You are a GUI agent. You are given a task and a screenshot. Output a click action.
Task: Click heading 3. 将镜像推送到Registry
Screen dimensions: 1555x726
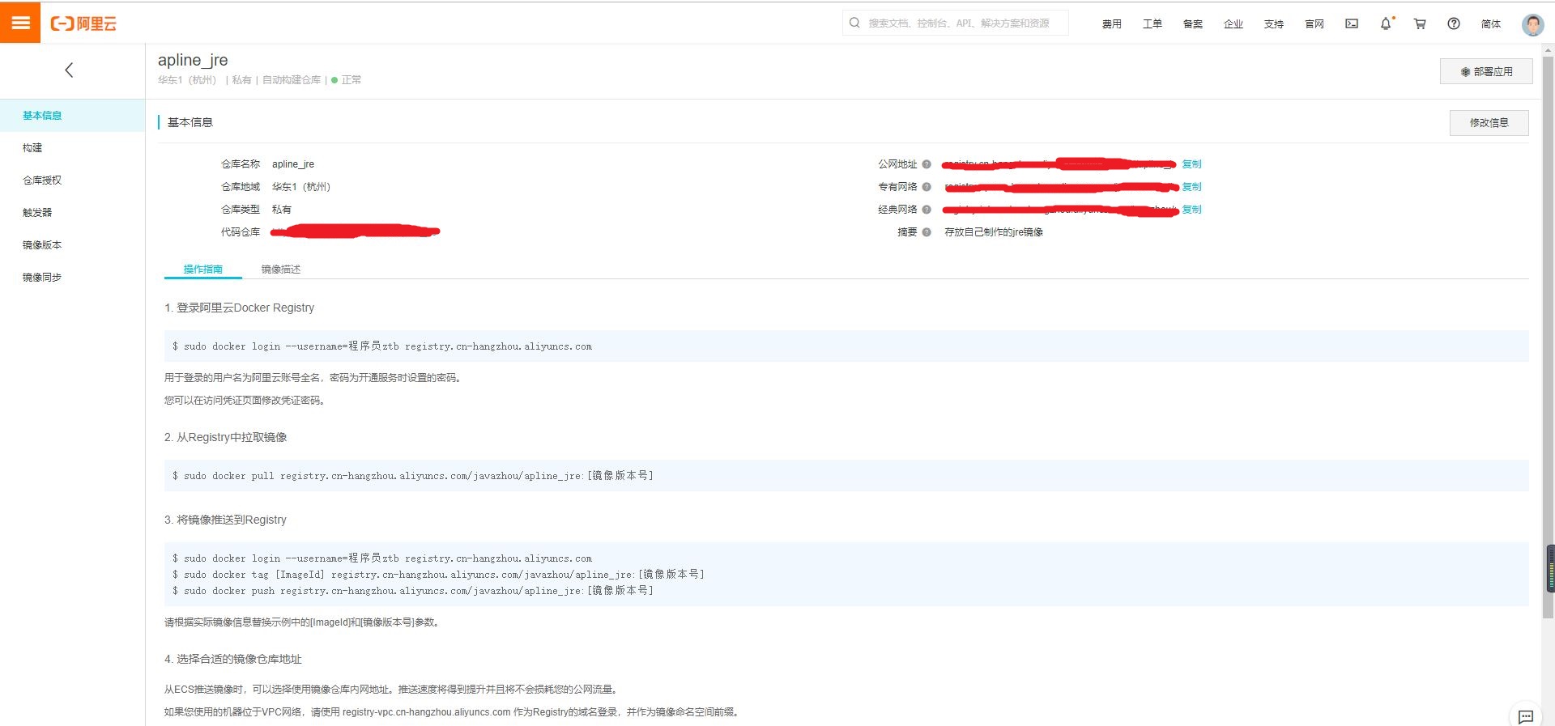tap(225, 520)
